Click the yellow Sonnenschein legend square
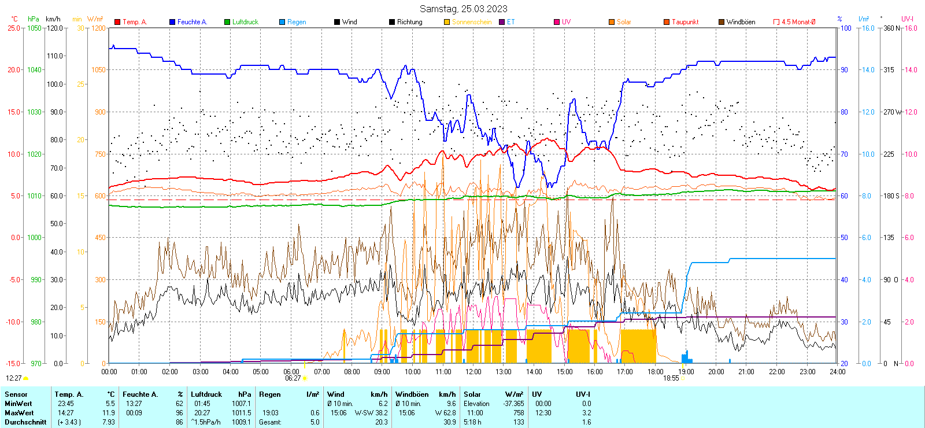 point(447,22)
